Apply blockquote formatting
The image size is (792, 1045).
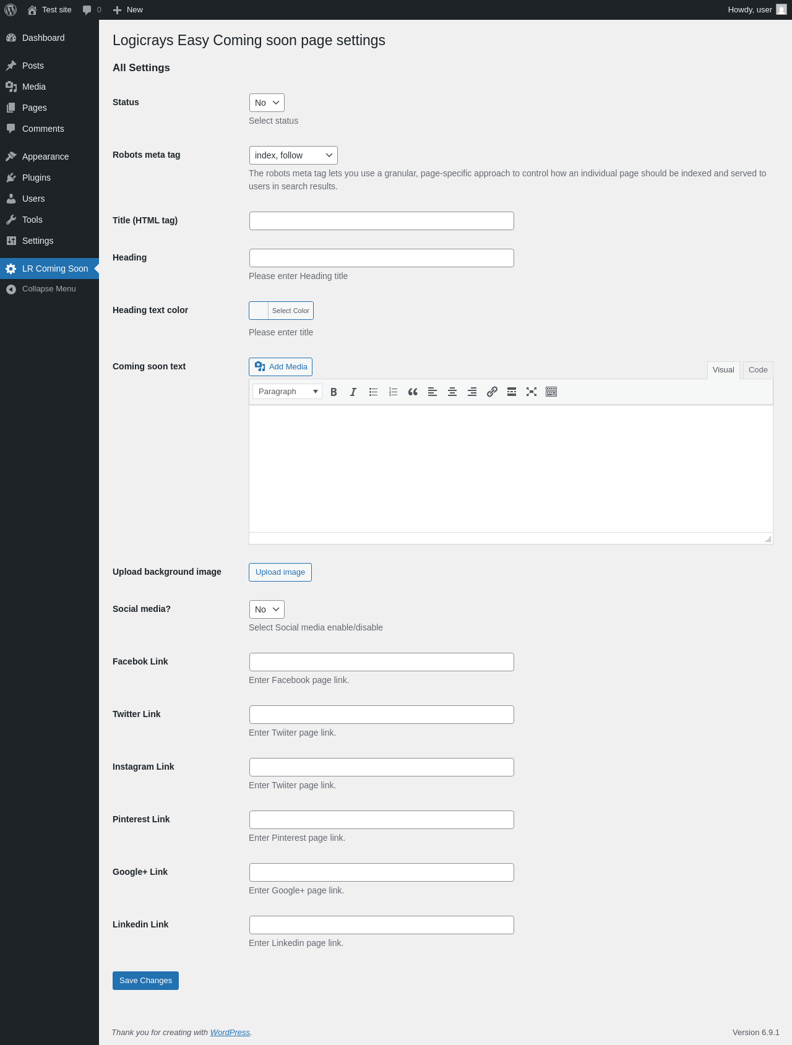click(413, 392)
